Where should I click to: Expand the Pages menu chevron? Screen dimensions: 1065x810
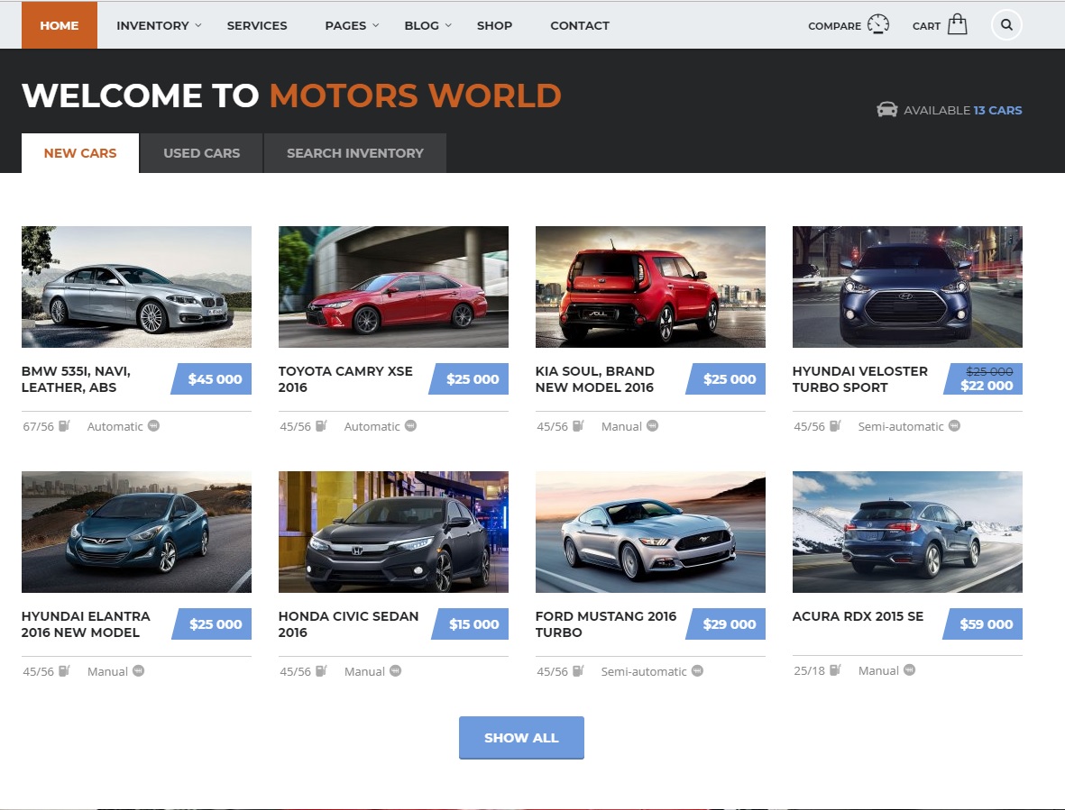[x=376, y=25]
